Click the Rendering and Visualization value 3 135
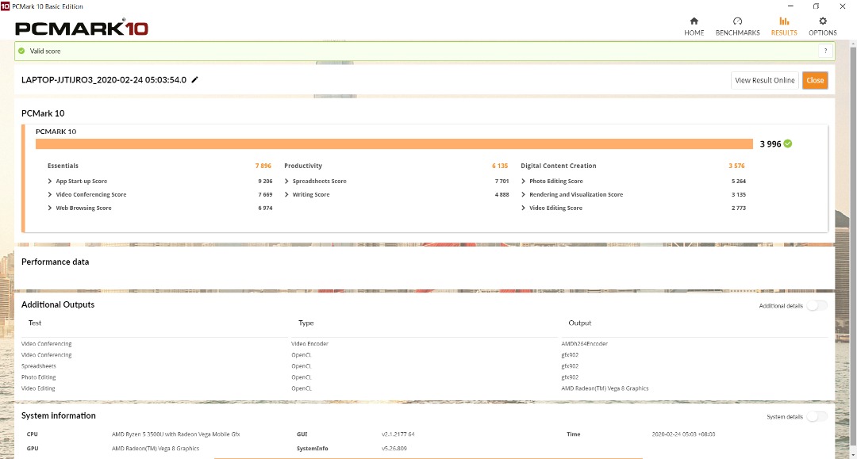The width and height of the screenshot is (857, 459). [739, 195]
